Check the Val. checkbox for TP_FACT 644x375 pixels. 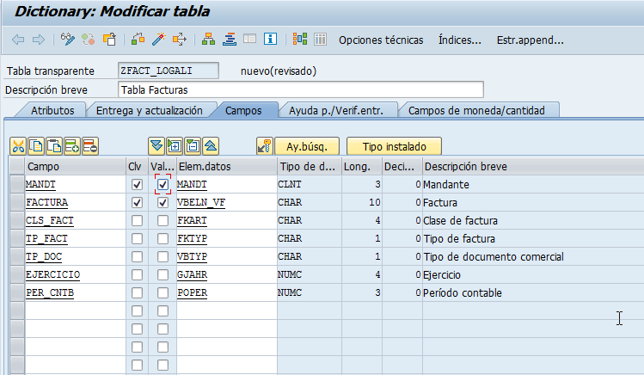[x=163, y=238]
